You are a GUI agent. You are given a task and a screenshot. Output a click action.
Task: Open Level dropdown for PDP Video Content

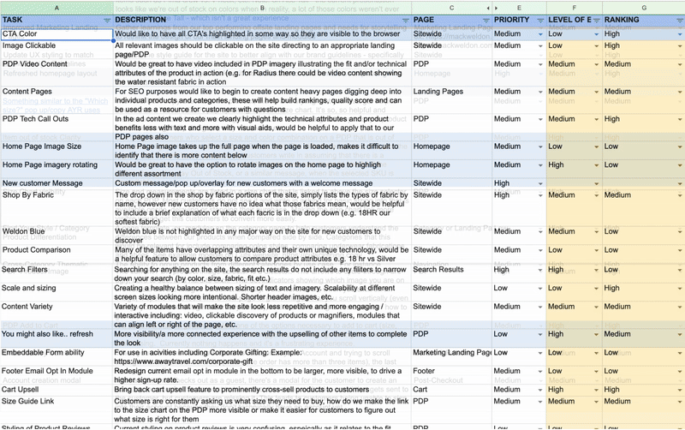coord(596,64)
